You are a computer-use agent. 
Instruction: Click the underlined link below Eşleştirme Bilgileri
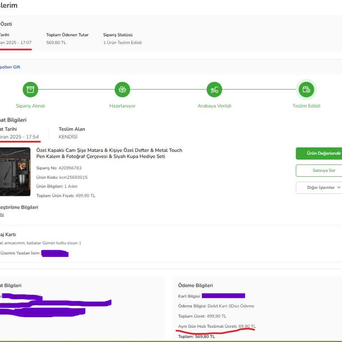2,215
